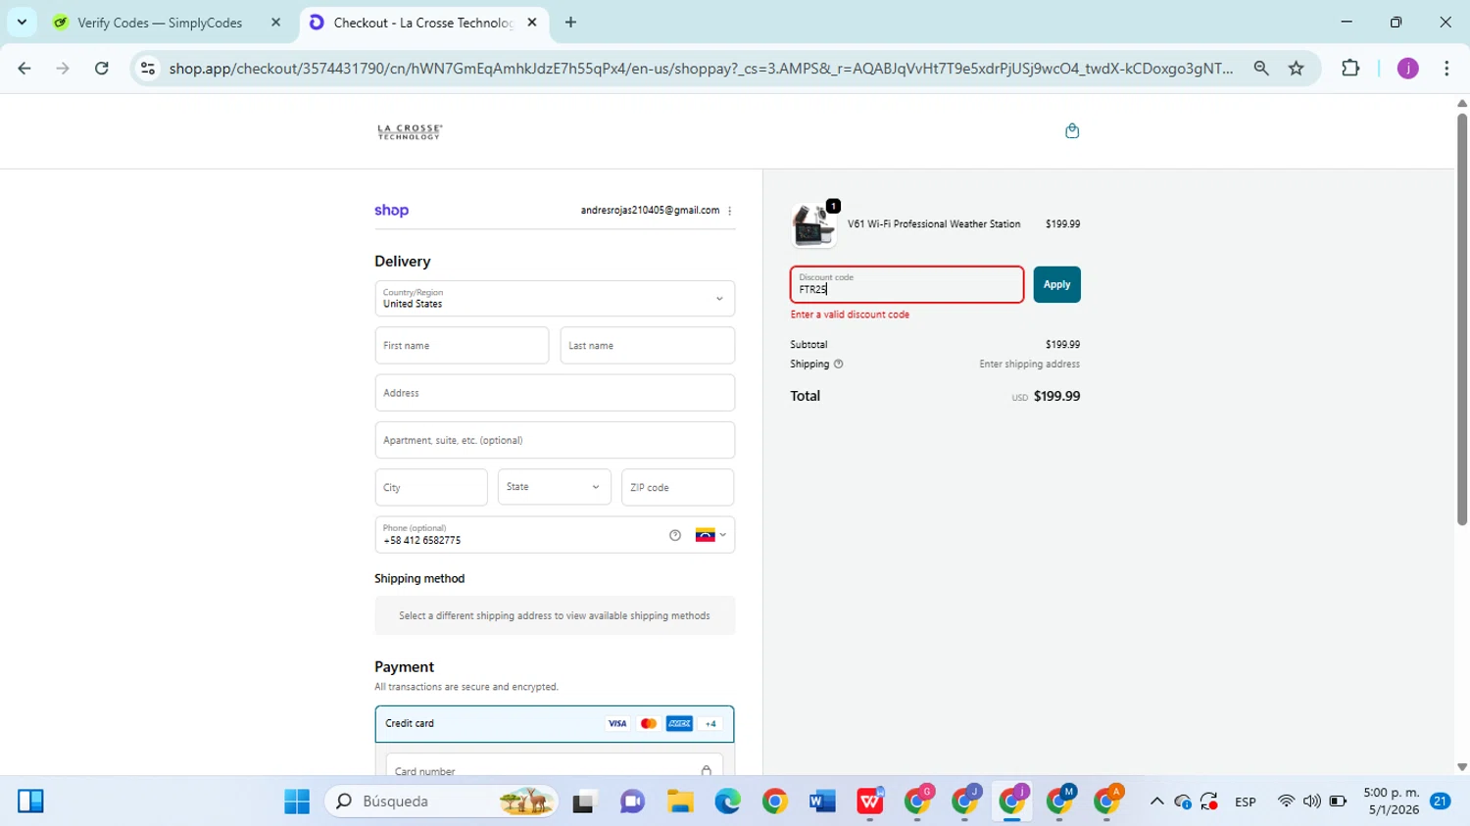Close the Checkout - La Crosse tab
The image size is (1470, 826).
pyautogui.click(x=532, y=23)
